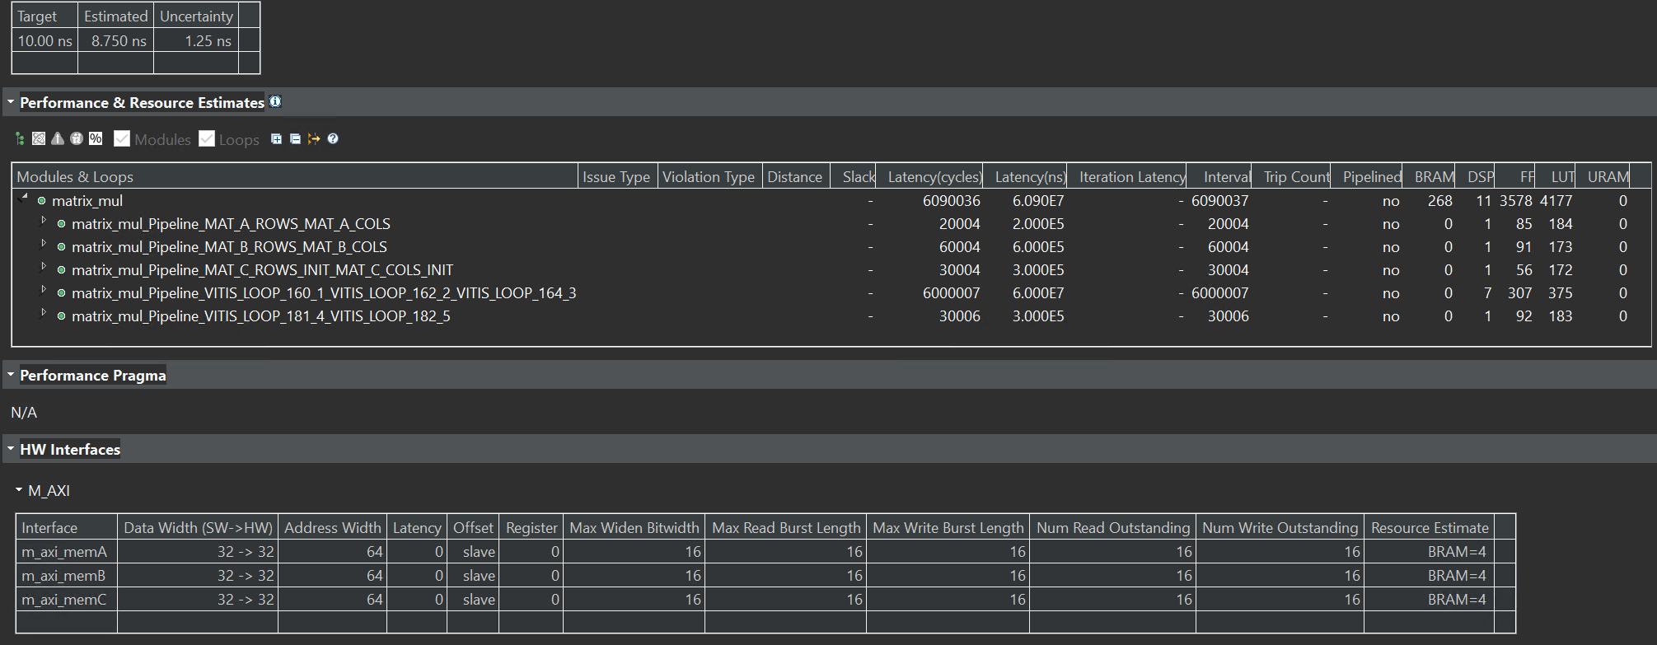Click the round info toolbar icon
This screenshot has width=1657, height=645.
(77, 138)
